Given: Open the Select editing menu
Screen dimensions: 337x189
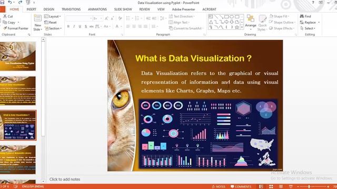Looking at the screenshot, I should [x=308, y=28].
